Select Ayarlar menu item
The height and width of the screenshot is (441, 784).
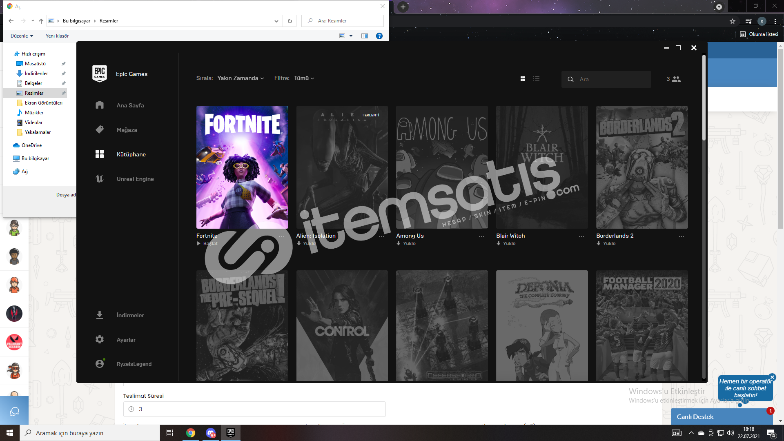pos(126,340)
